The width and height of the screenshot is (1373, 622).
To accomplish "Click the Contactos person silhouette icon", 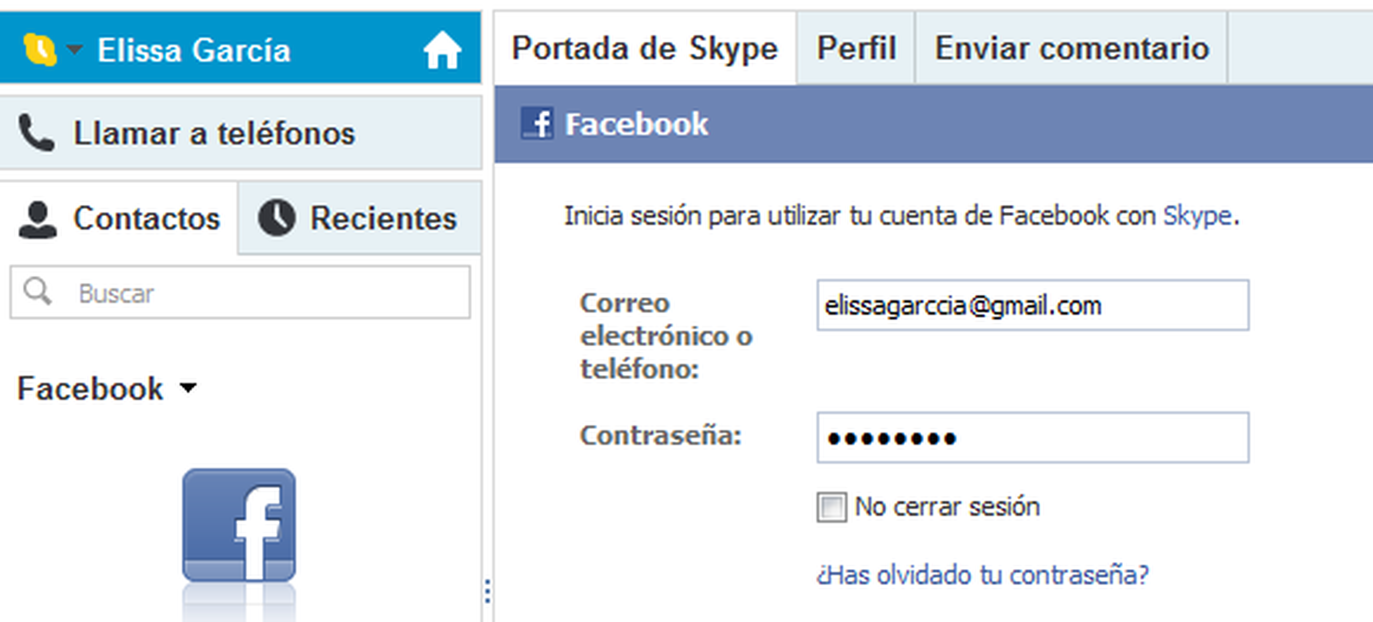I will [x=37, y=219].
